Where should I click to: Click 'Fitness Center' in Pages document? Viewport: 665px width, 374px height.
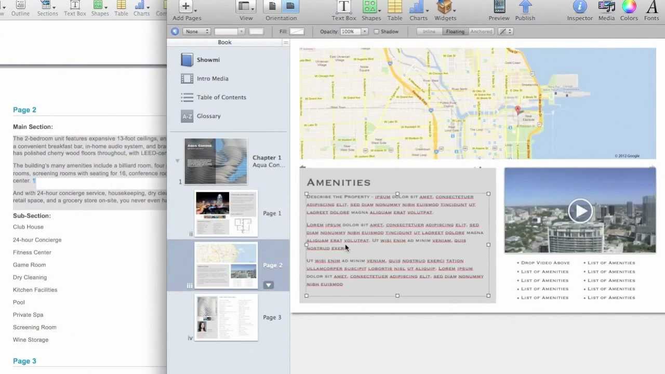[32, 252]
